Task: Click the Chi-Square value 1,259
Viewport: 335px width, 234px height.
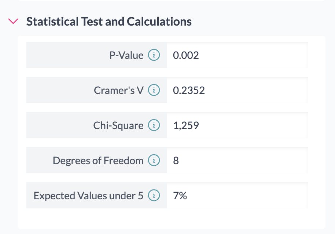Action: pos(186,126)
